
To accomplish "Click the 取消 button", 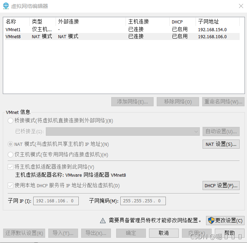I will pyautogui.click(x=164, y=233).
